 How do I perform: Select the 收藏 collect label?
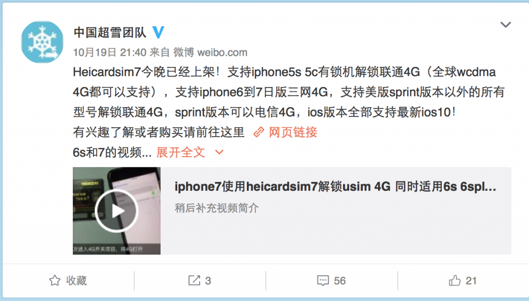(76, 280)
